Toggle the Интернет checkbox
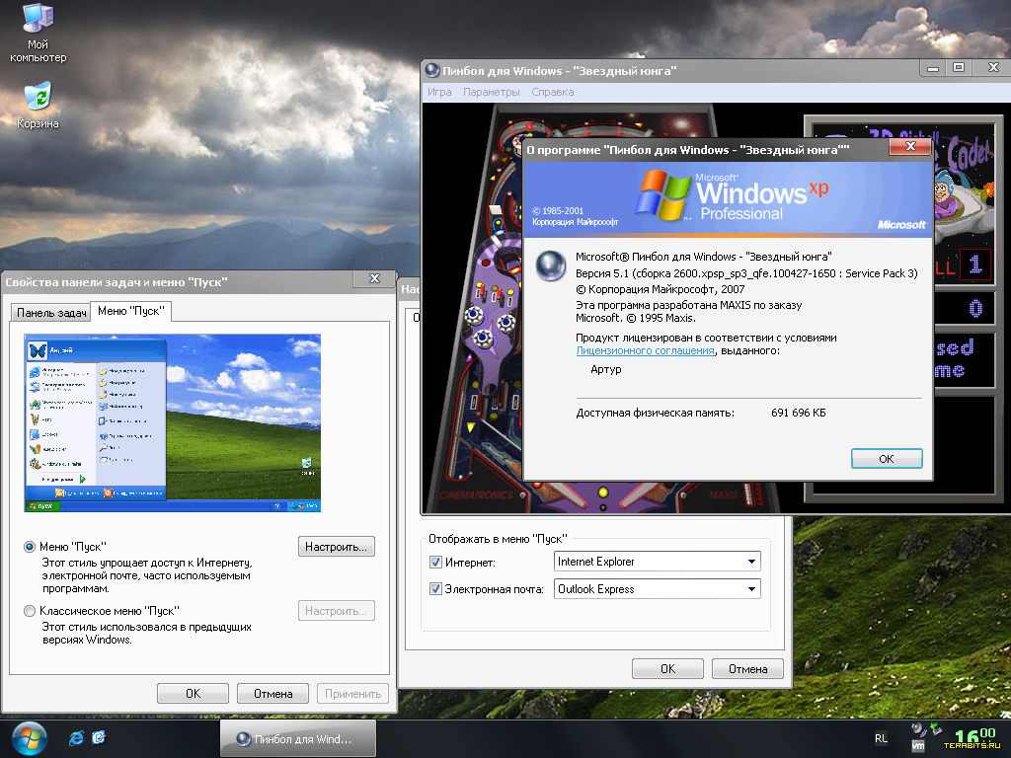The height and width of the screenshot is (758, 1011). pos(435,563)
